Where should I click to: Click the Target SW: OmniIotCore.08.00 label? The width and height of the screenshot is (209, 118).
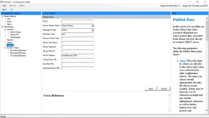pyautogui.click(x=195, y=6)
